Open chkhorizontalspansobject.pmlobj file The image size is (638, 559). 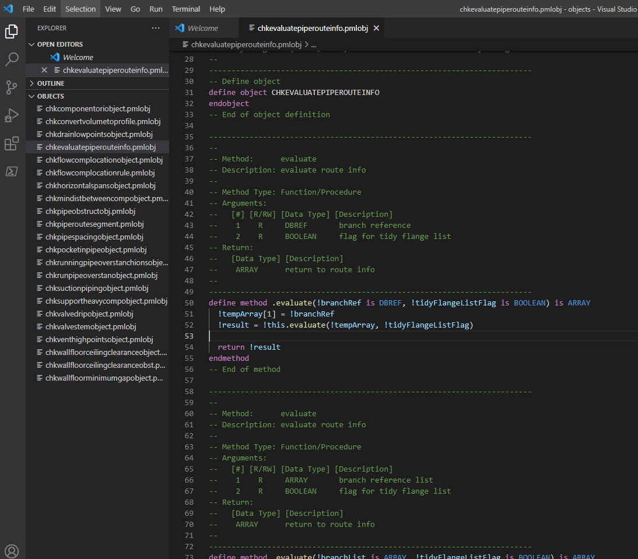point(100,185)
